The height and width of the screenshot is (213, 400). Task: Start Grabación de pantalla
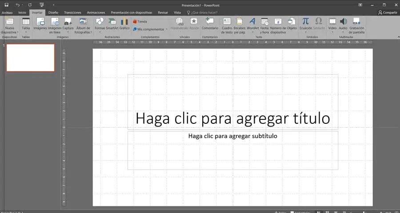[x=356, y=26]
